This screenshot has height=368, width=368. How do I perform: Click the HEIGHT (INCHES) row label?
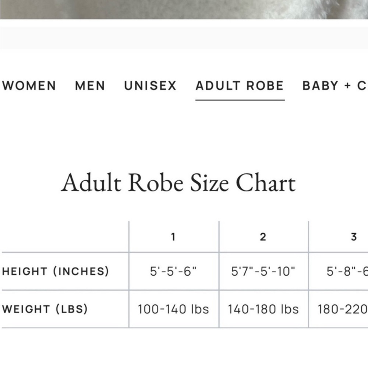click(56, 271)
